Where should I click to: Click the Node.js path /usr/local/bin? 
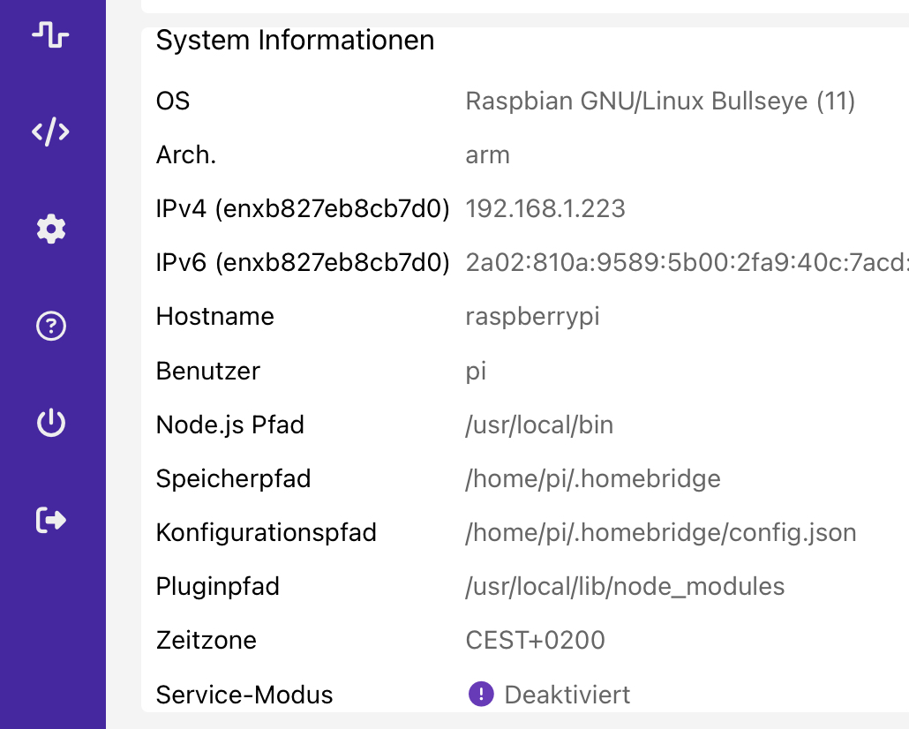click(x=539, y=425)
